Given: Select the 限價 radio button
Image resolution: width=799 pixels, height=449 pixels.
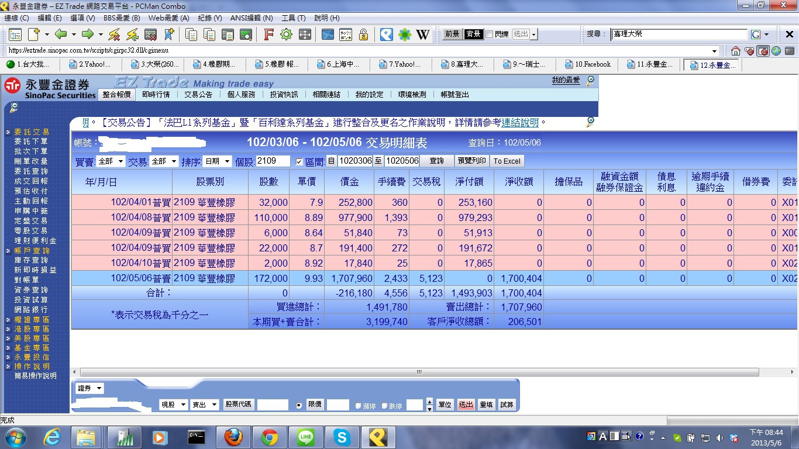Looking at the screenshot, I should pyautogui.click(x=299, y=405).
